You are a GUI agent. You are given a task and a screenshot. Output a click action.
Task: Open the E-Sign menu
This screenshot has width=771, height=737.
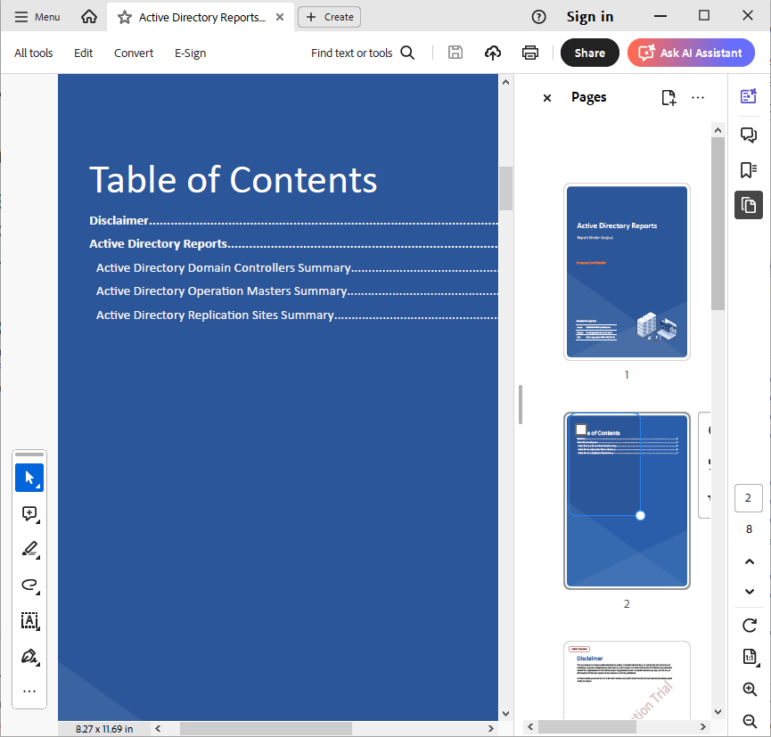190,53
